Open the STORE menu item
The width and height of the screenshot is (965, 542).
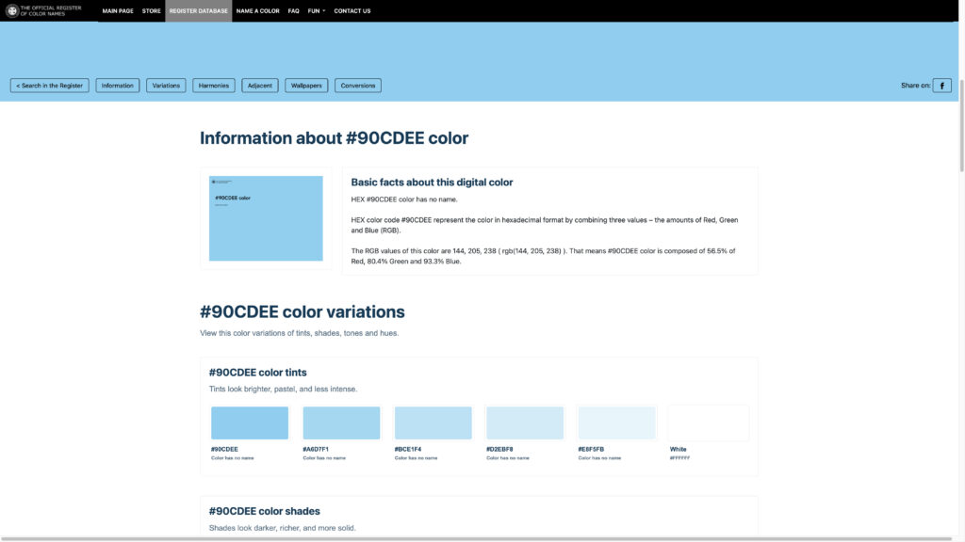click(x=152, y=10)
